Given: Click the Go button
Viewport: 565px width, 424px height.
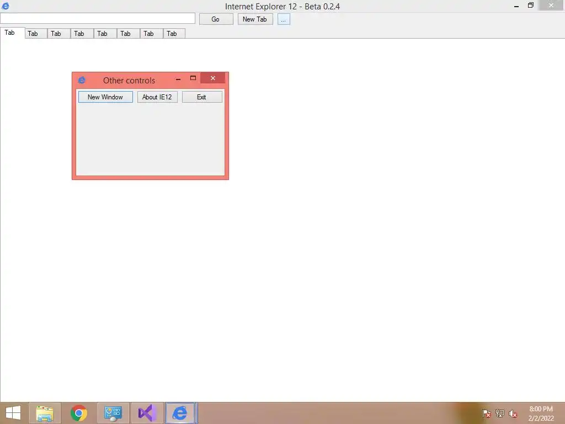Looking at the screenshot, I should coord(216,19).
